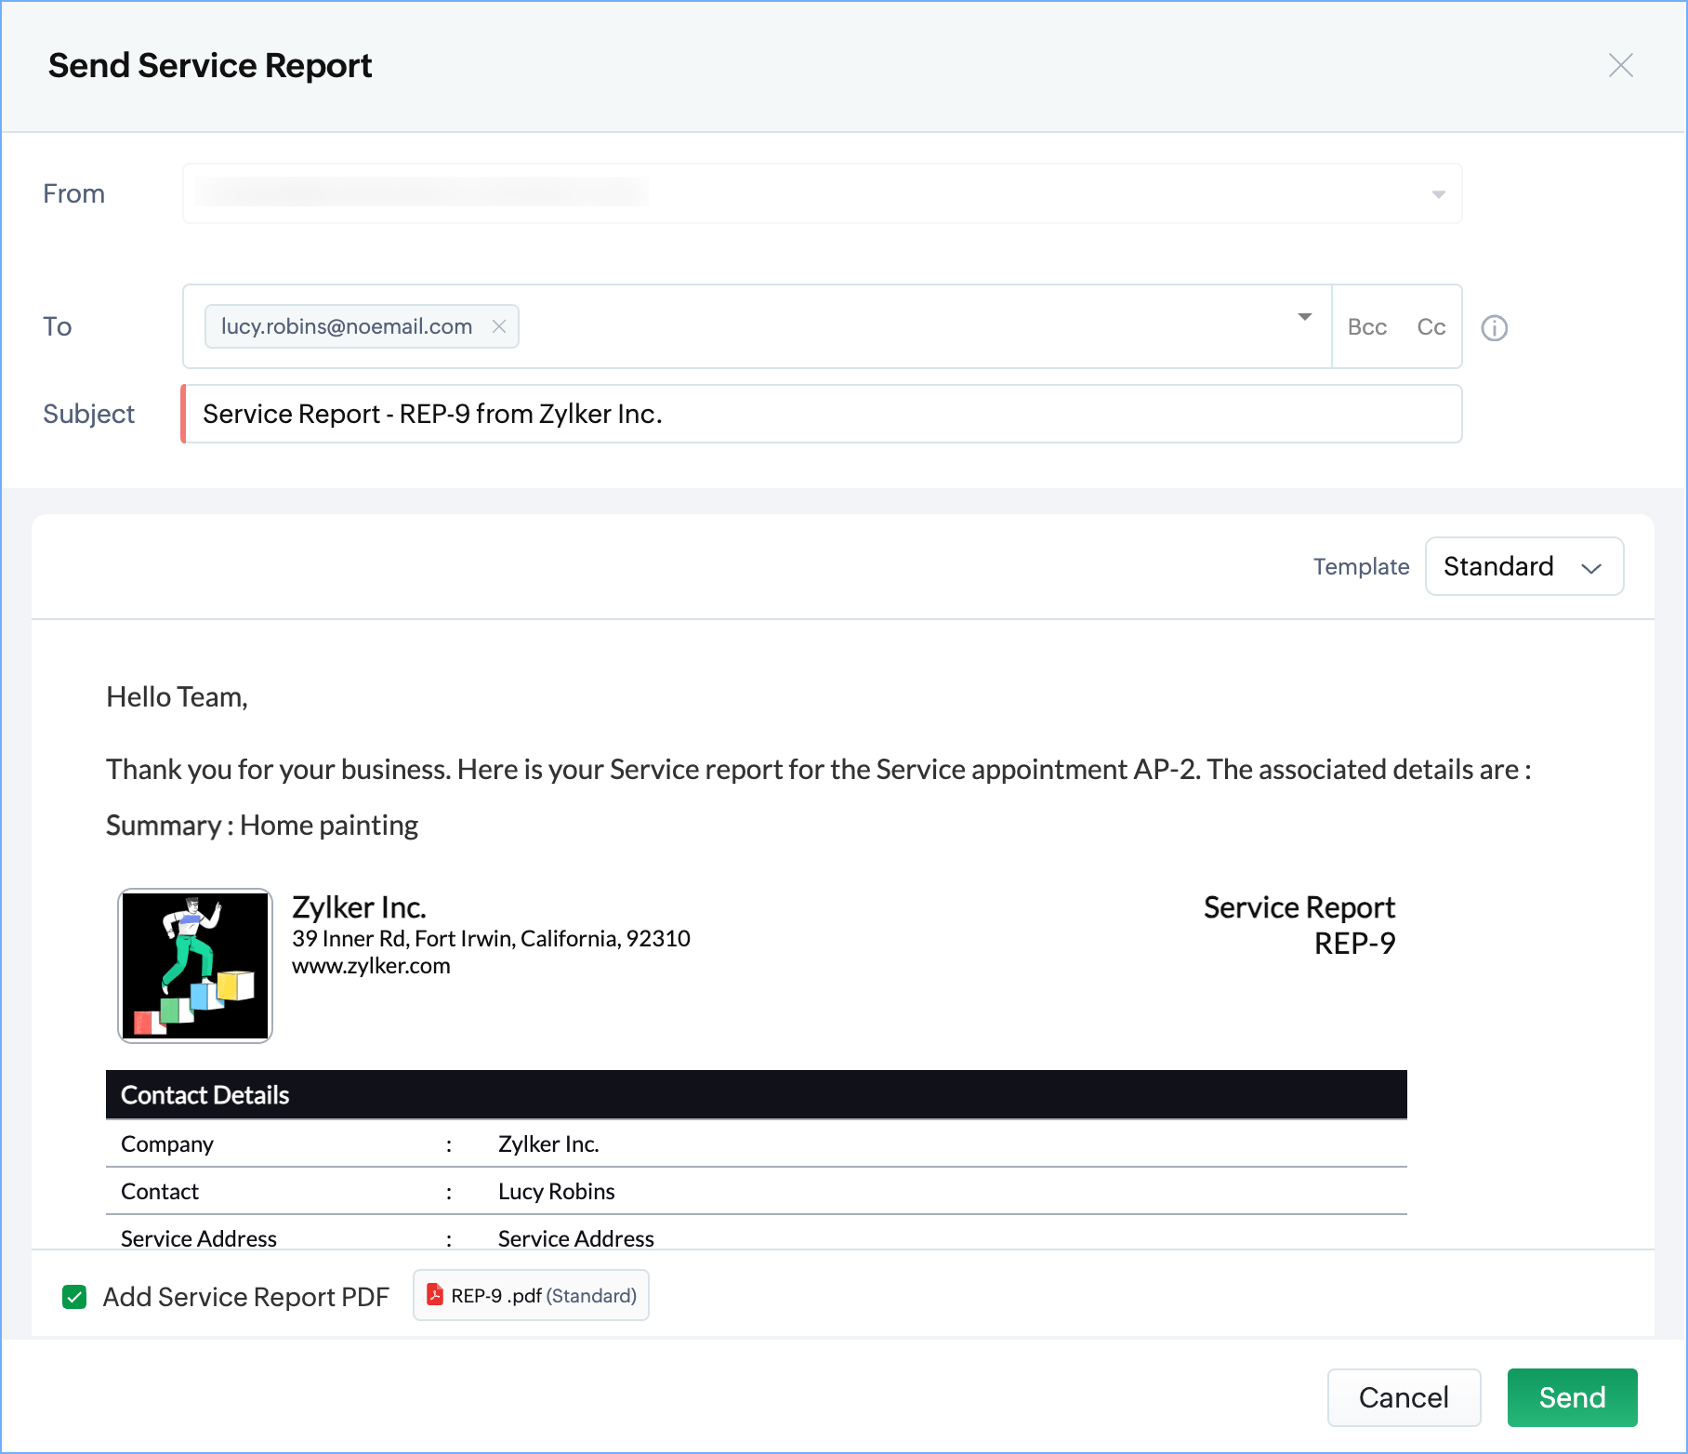This screenshot has width=1688, height=1454.
Task: Click the www.zylker.com website text
Action: 371,966
